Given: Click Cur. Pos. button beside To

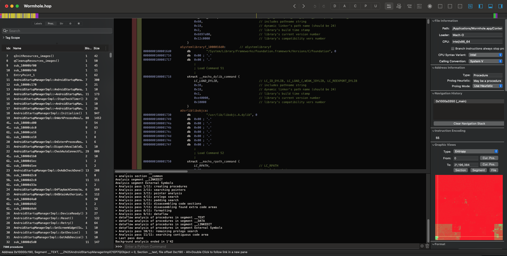Looking at the screenshot, I should pos(489,164).
